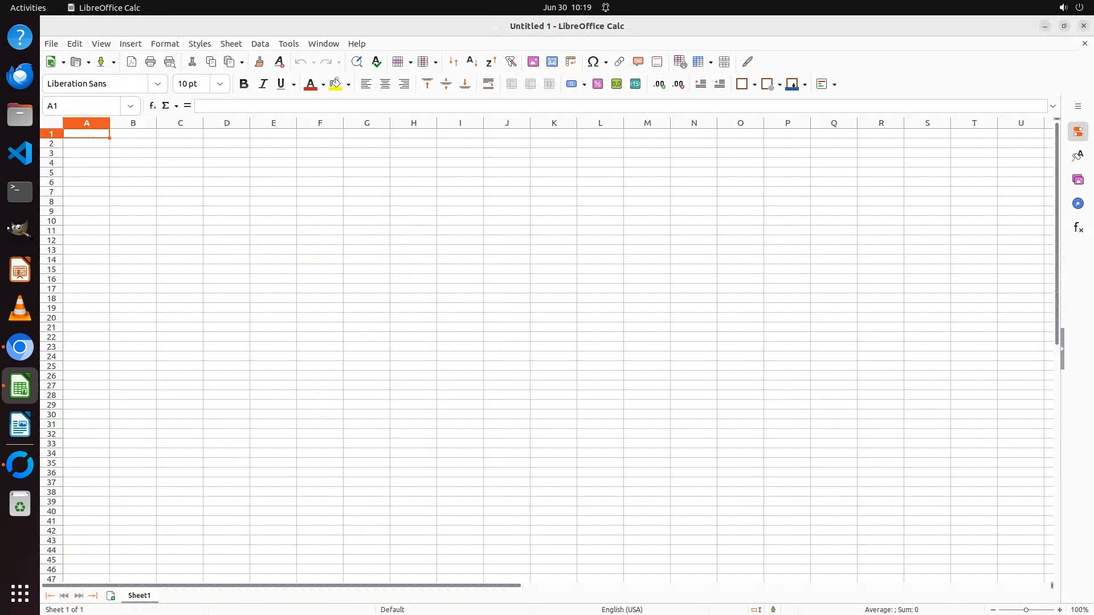This screenshot has width=1094, height=615.
Task: Click the Insert Hyperlink icon
Action: [x=619, y=61]
